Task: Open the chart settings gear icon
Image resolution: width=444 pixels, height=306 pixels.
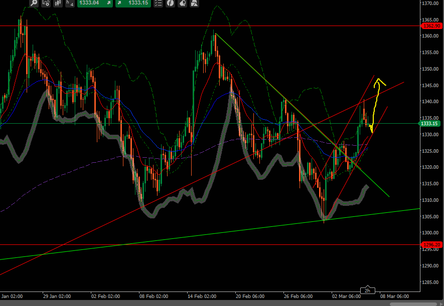Action: 46,3
